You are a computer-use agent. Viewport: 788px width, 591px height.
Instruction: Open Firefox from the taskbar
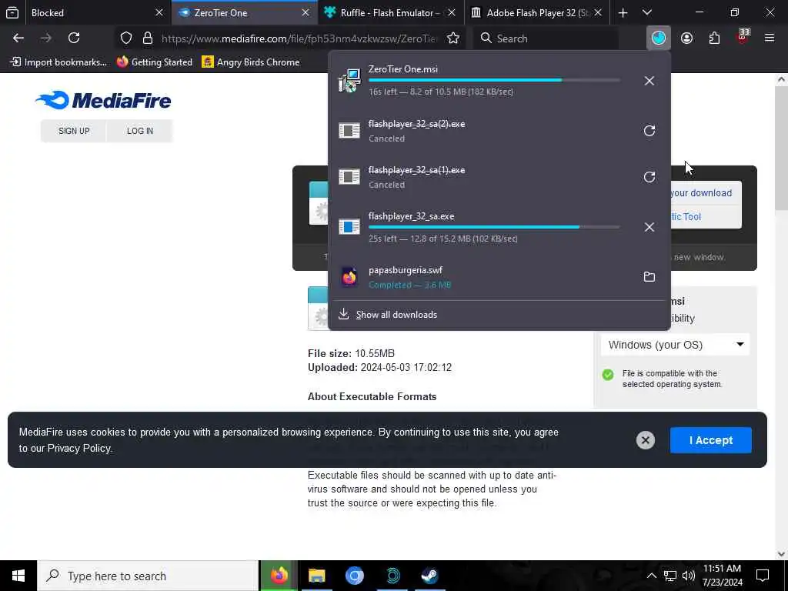point(279,576)
